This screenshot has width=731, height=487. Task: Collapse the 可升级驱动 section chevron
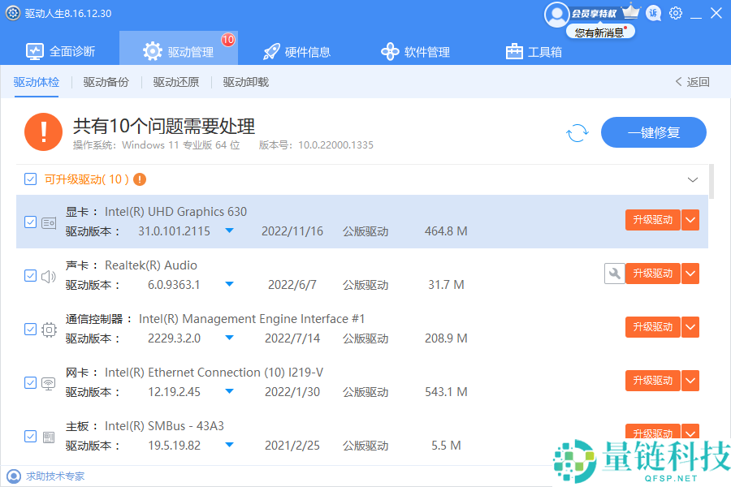pyautogui.click(x=693, y=179)
